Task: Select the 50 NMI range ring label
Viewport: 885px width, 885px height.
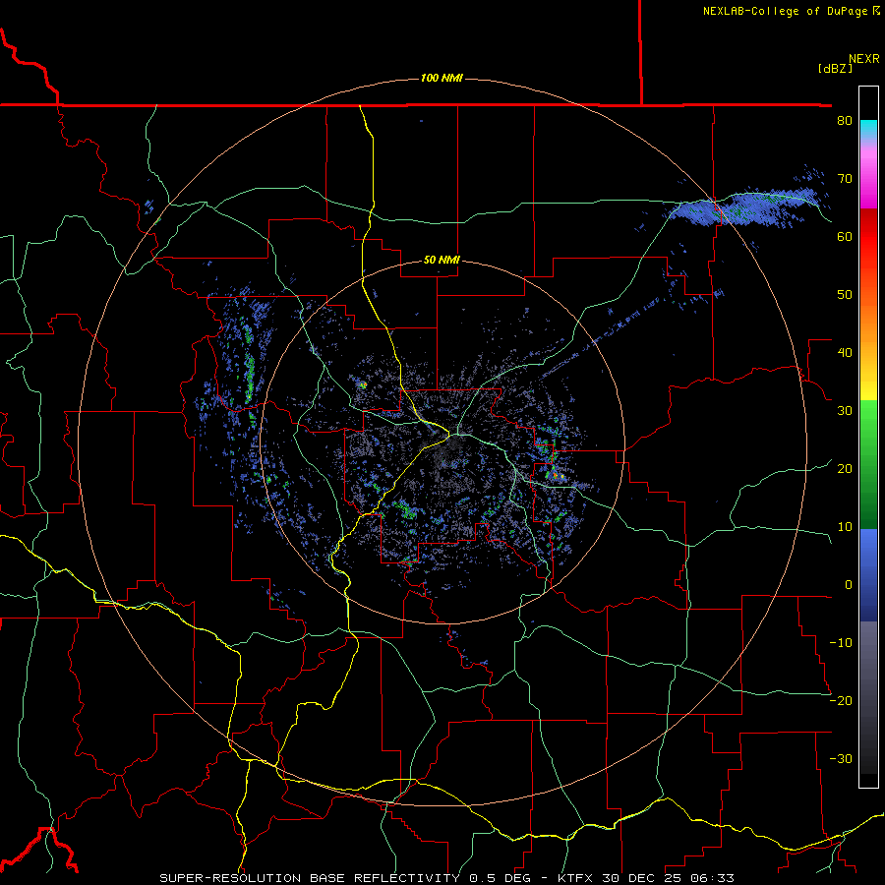Action: [x=442, y=261]
